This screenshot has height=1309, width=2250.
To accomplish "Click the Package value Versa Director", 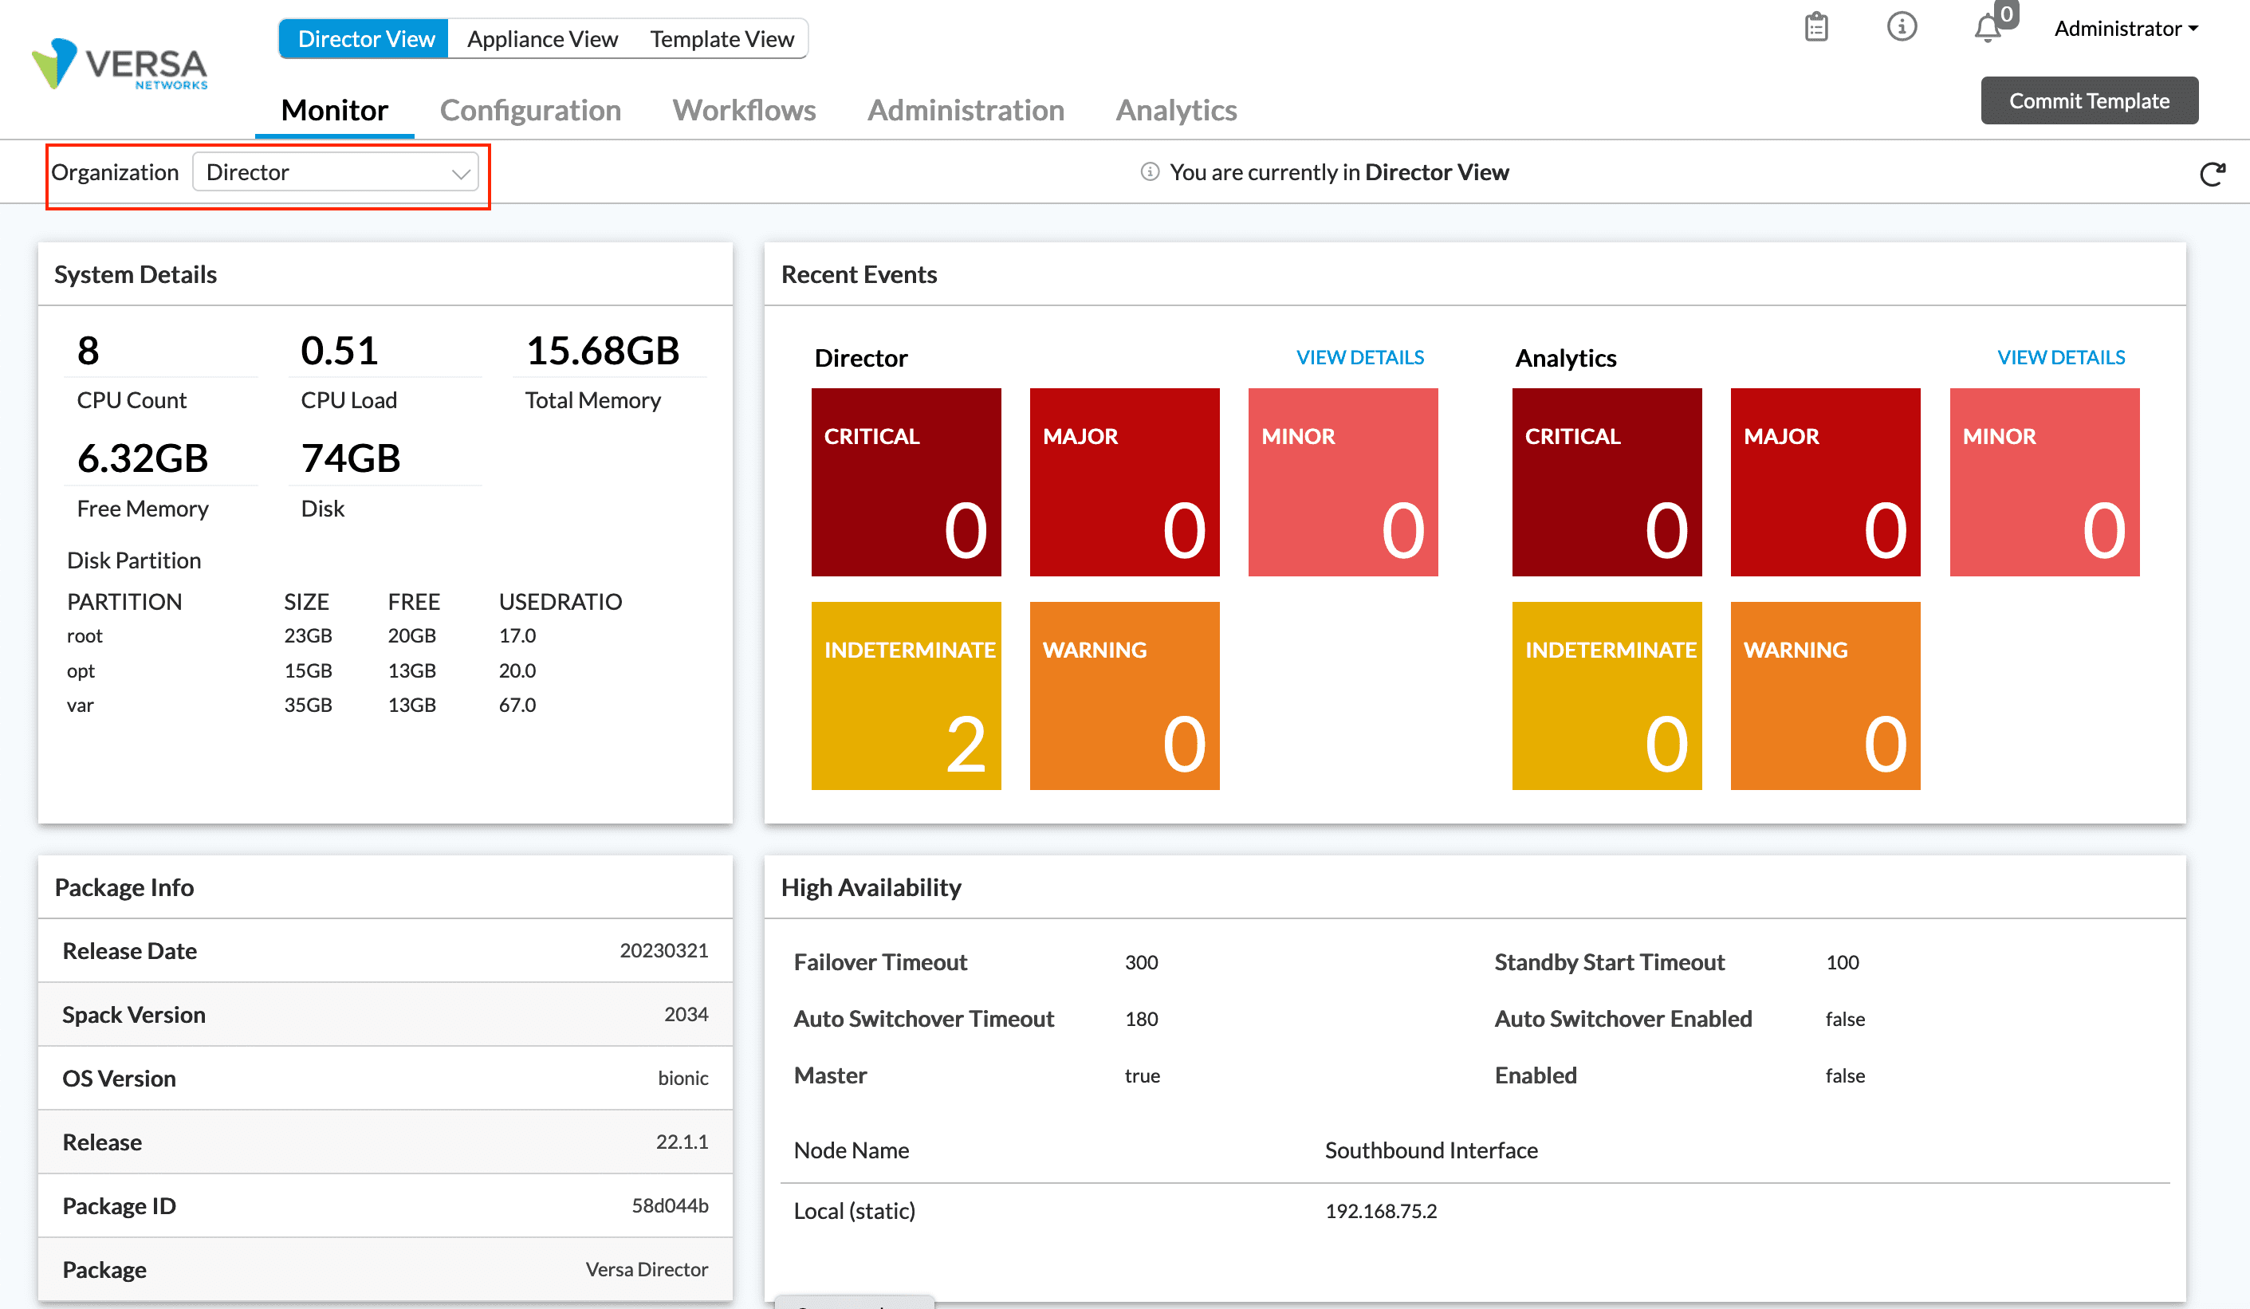I will pyautogui.click(x=647, y=1270).
